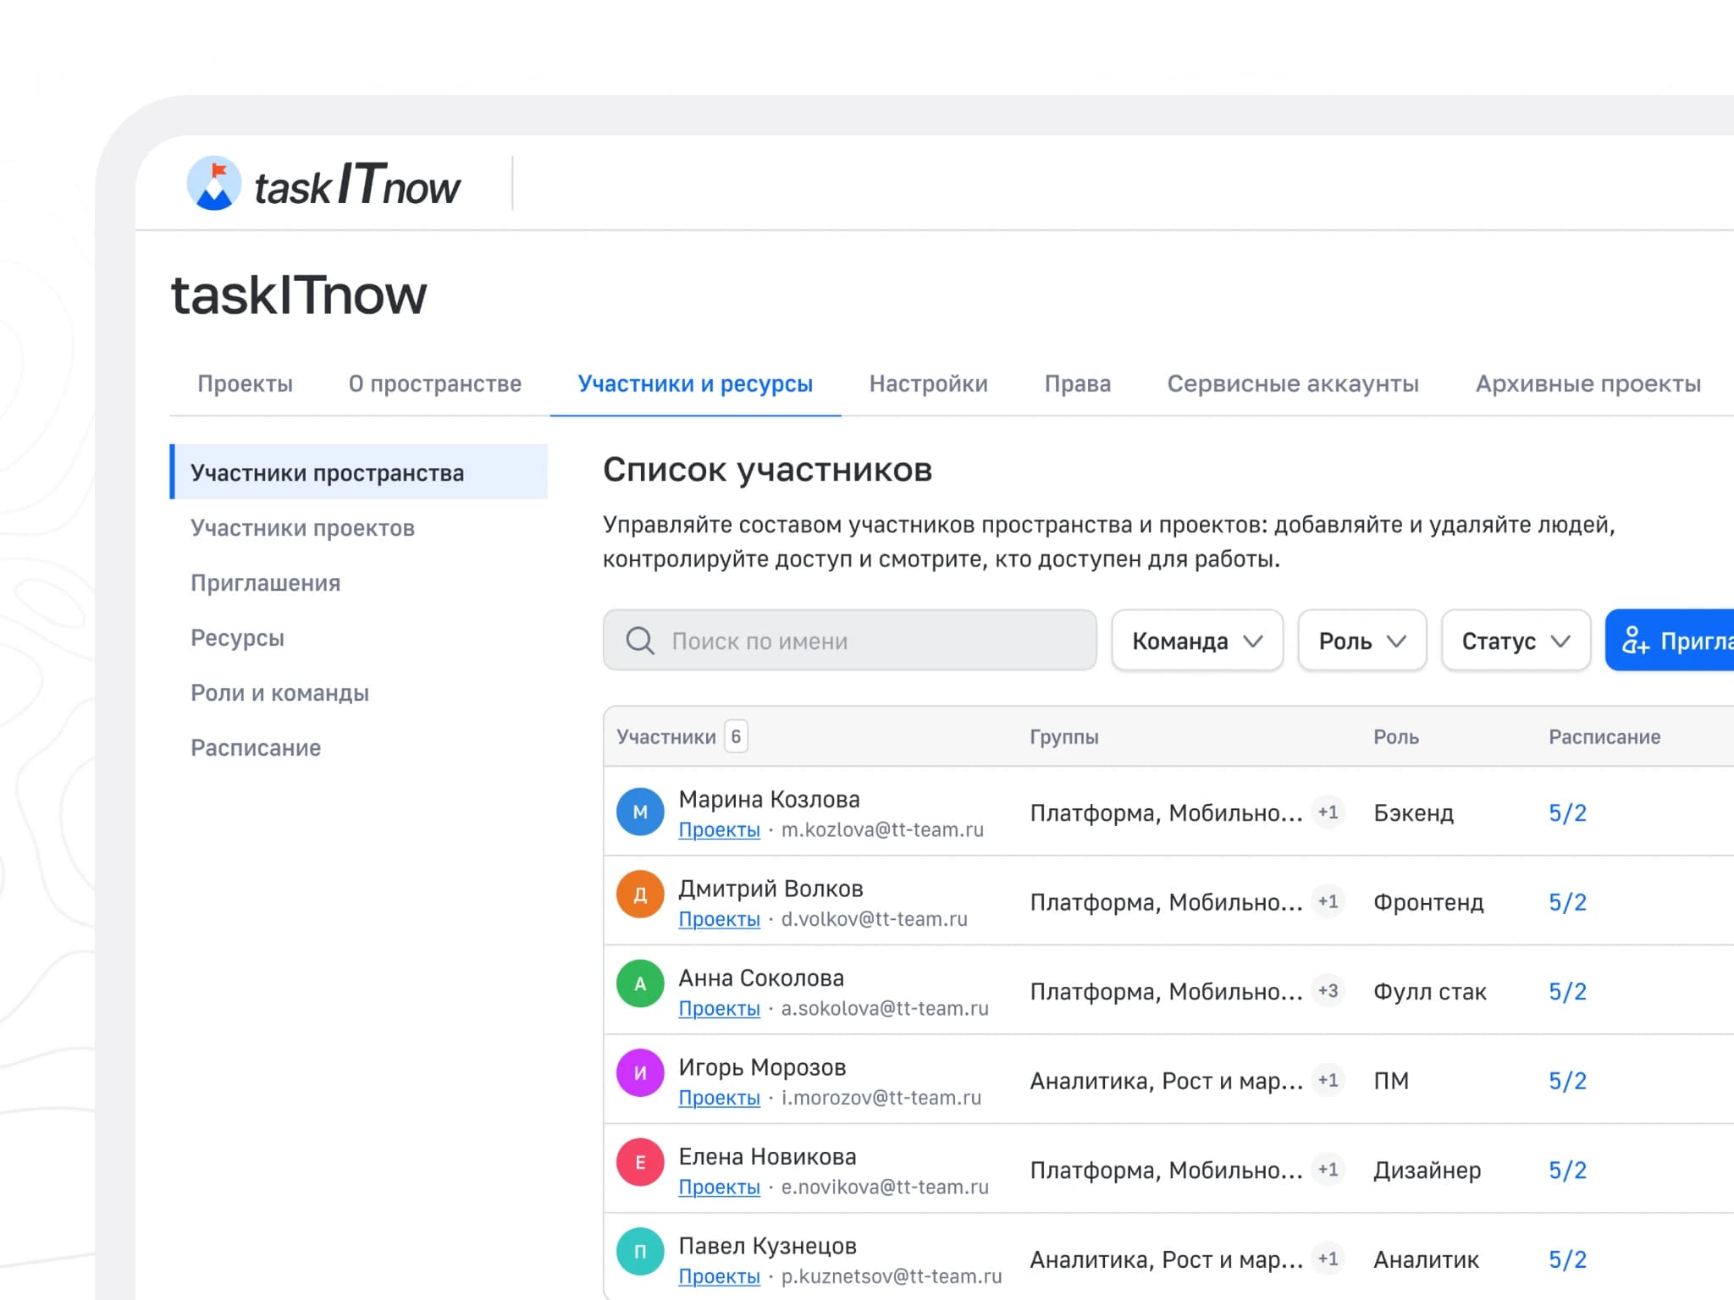The image size is (1734, 1300).
Task: Expand the Роль filter dropdown
Action: pos(1361,641)
